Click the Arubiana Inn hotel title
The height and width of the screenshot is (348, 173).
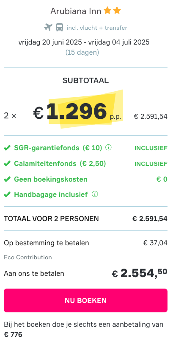click(76, 11)
